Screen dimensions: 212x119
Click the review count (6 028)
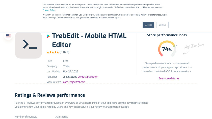coord(64,52)
